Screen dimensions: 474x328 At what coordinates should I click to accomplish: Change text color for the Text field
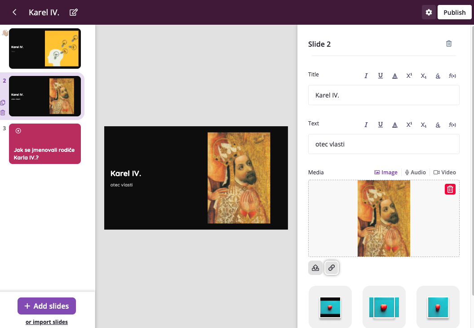click(395, 125)
